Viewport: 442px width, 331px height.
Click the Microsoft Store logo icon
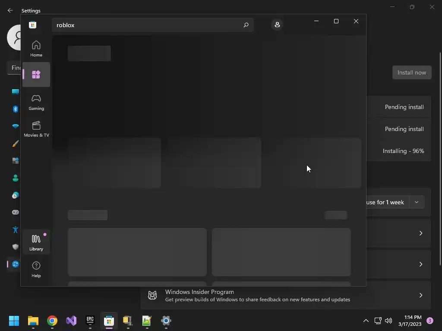(33, 25)
